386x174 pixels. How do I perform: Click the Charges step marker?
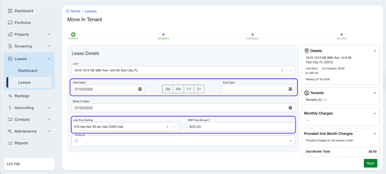point(252,35)
